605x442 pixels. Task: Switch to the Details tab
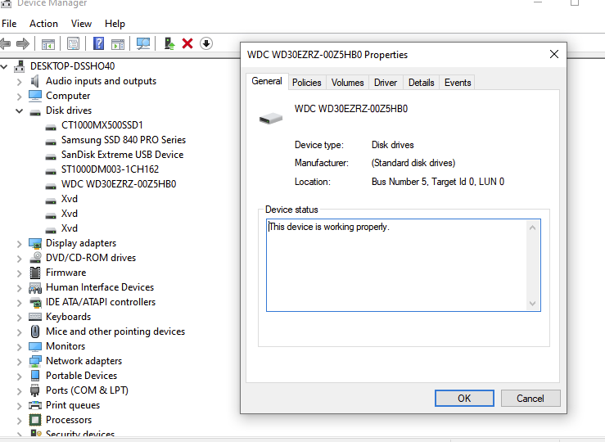click(x=422, y=83)
